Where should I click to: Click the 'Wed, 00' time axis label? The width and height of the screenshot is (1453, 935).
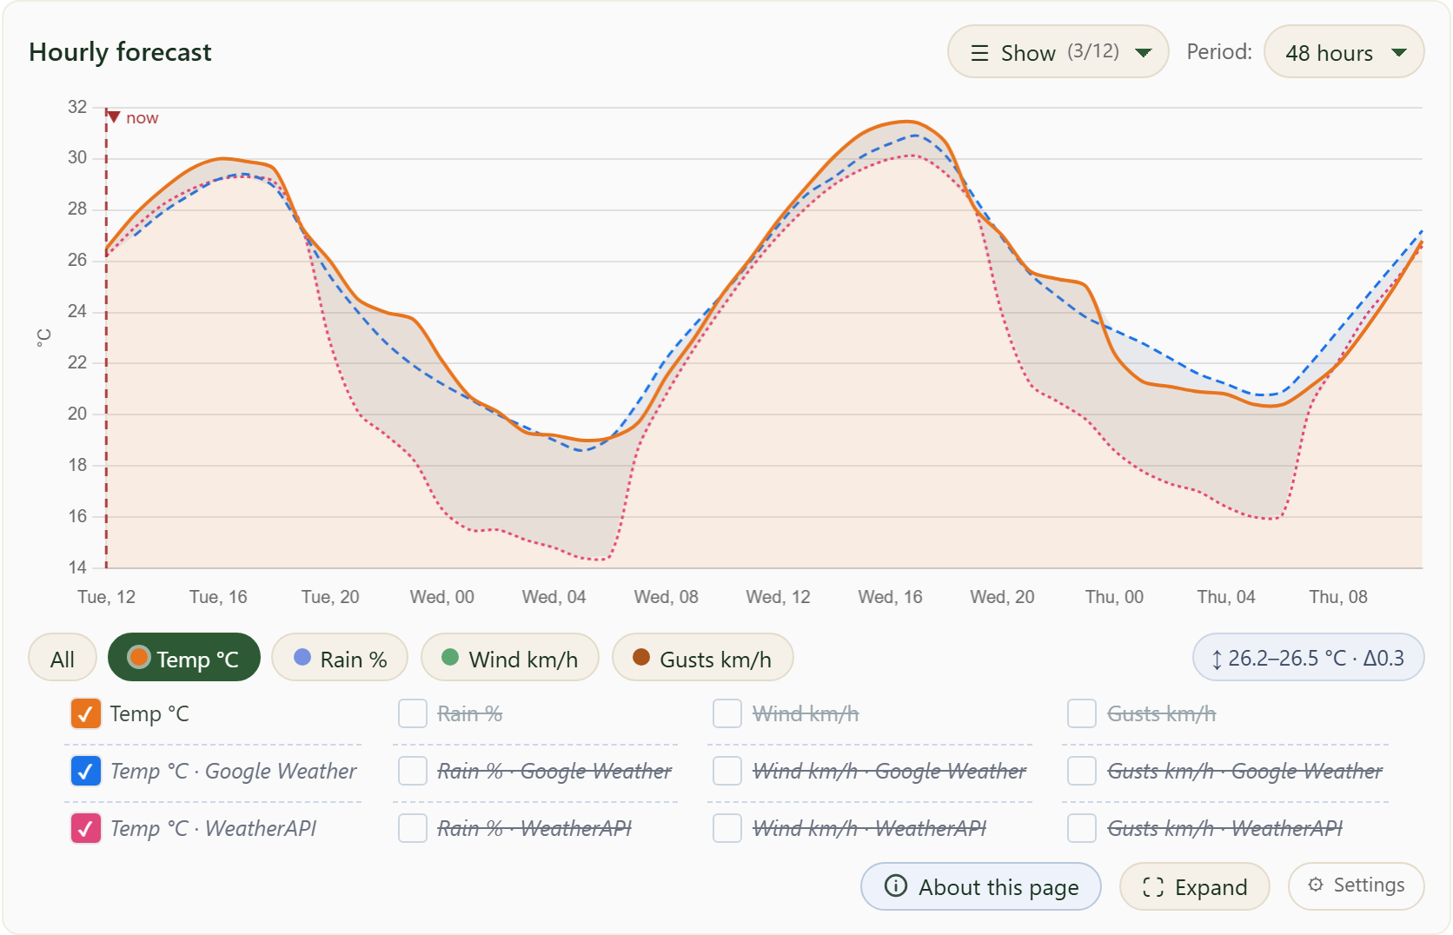tap(442, 597)
